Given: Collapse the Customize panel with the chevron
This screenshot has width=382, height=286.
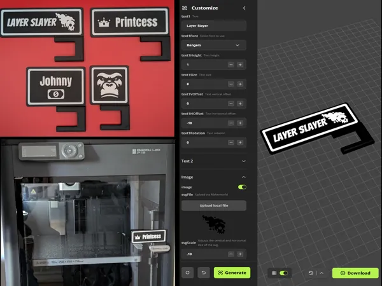Looking at the screenshot, I should coord(244,8).
